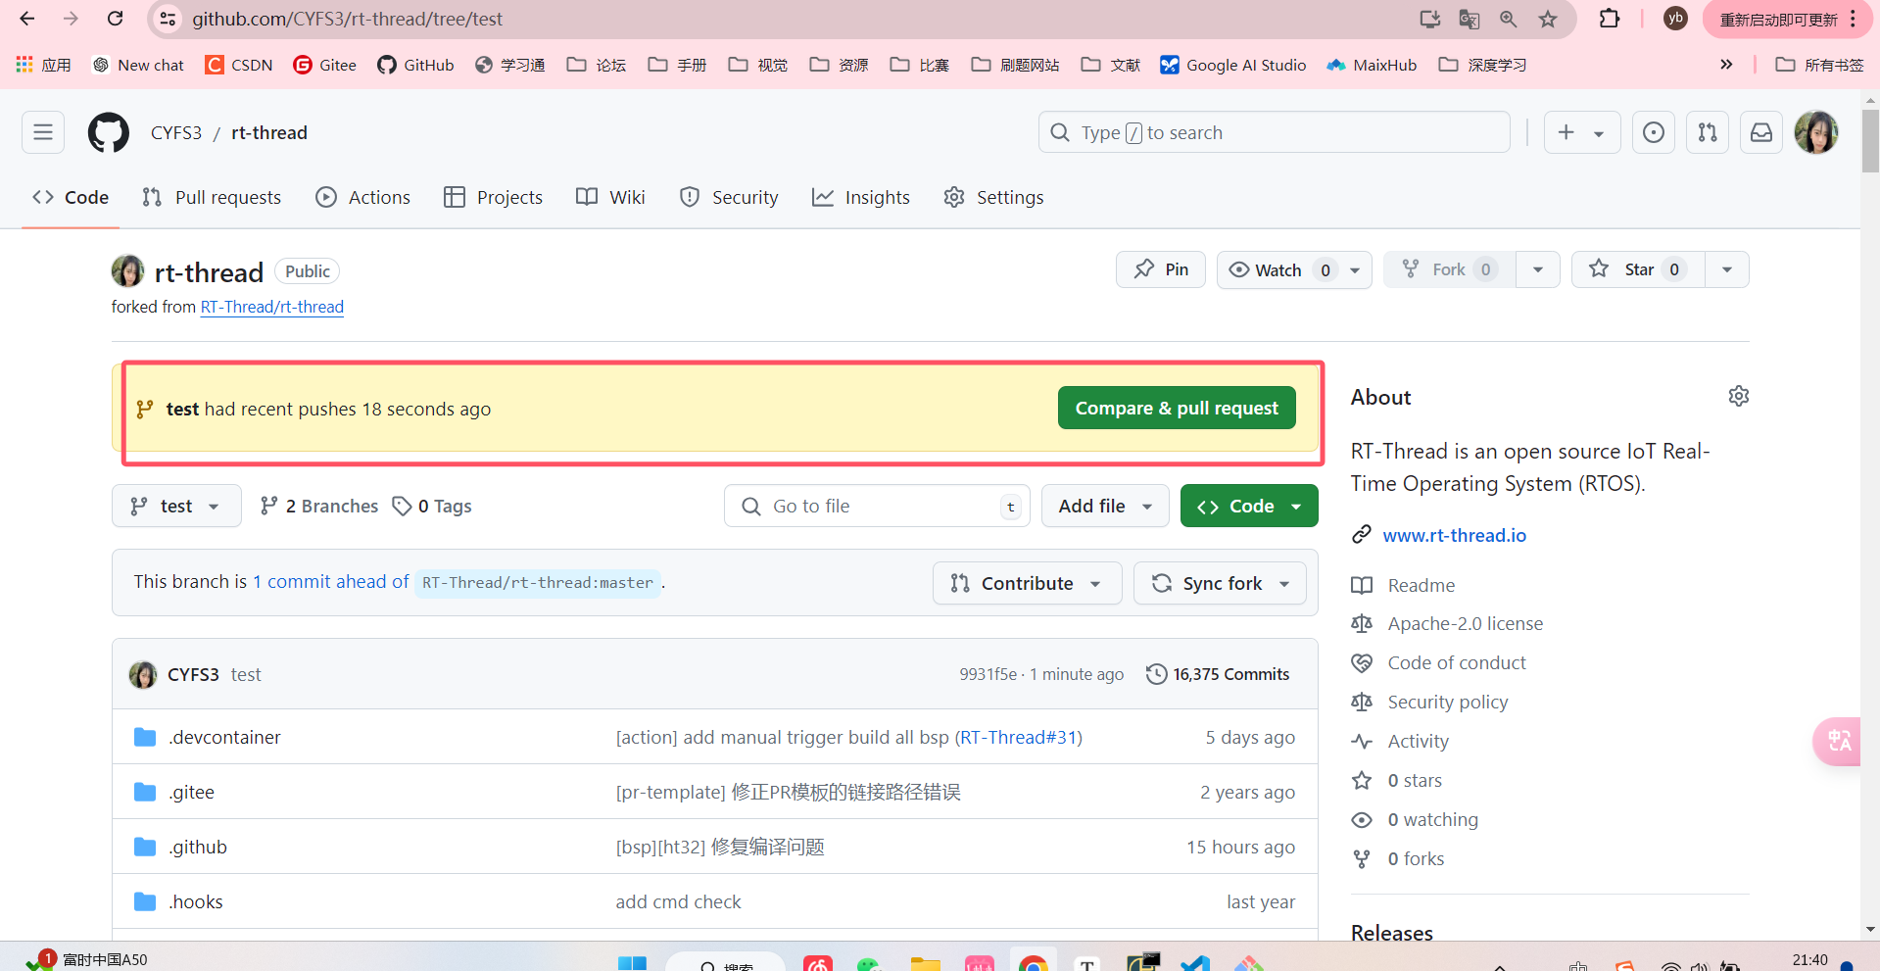Focus the Type / to search box

[x=1274, y=132]
